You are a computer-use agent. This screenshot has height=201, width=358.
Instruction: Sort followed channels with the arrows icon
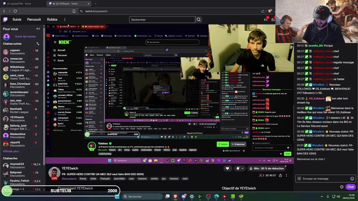coord(38,44)
